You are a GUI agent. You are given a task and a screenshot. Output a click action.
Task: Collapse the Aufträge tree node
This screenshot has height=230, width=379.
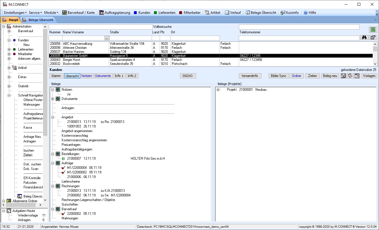[x=53, y=163]
